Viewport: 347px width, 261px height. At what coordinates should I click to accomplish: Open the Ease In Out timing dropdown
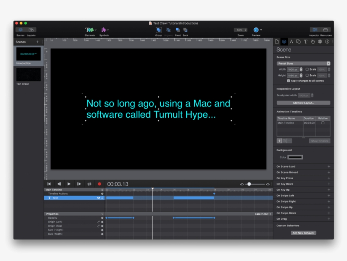[x=263, y=214]
